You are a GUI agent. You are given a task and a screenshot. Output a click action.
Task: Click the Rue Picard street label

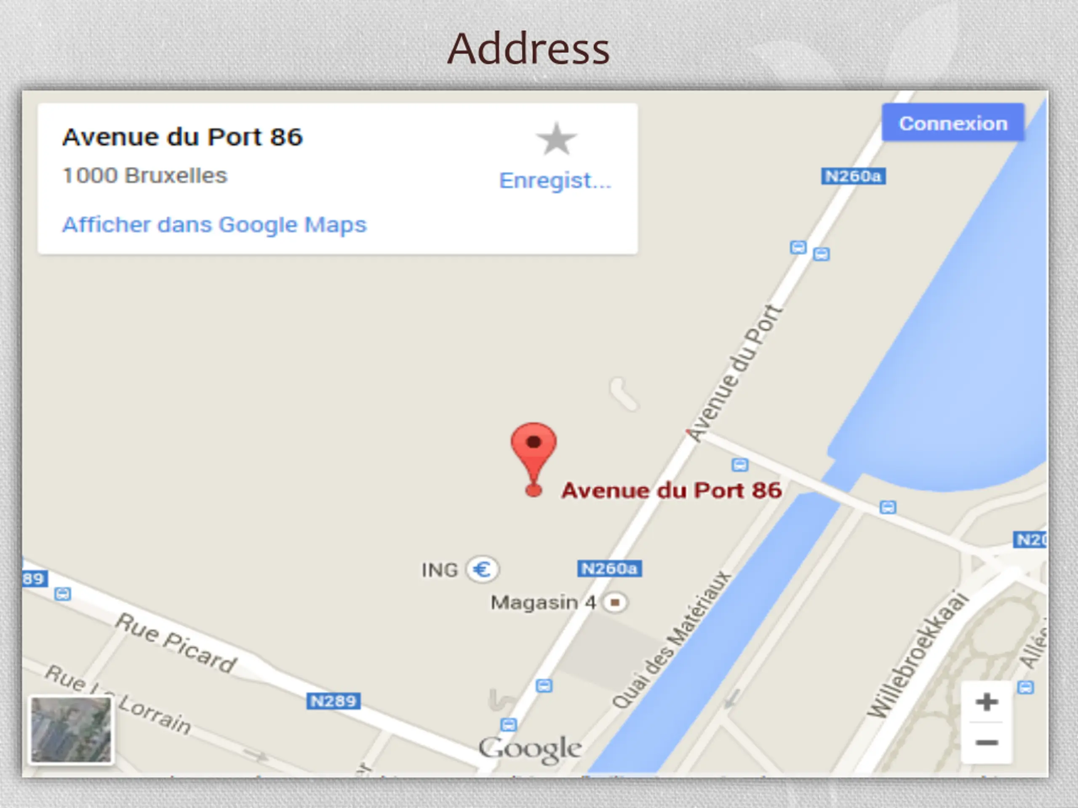176,643
